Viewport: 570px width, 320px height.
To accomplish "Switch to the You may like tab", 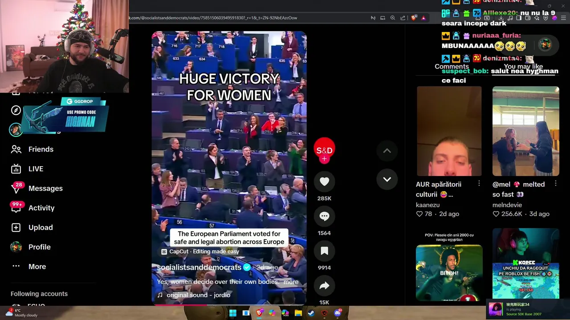I will pyautogui.click(x=524, y=67).
